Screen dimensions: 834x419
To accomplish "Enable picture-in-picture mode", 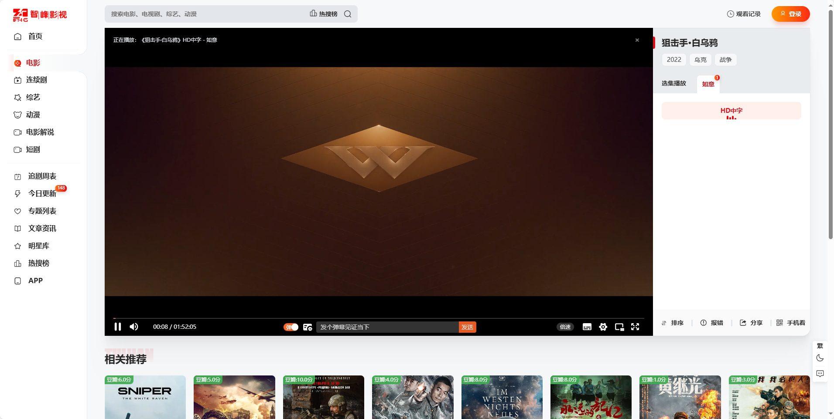I will click(619, 327).
